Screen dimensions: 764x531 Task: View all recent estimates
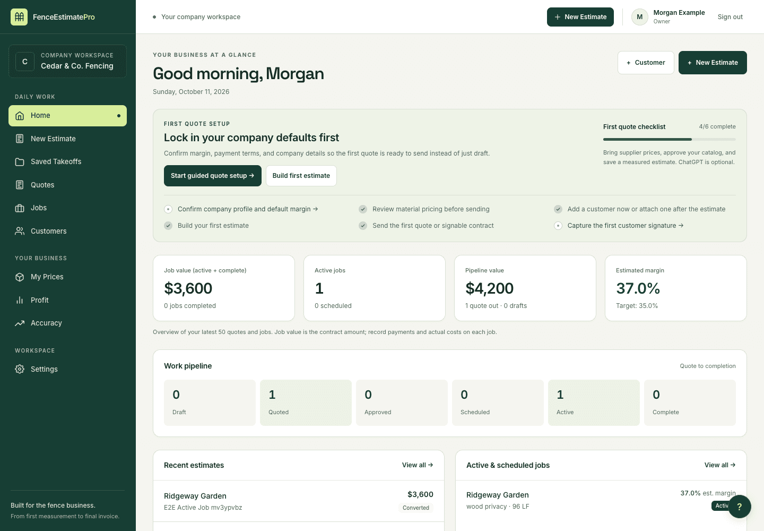(418, 465)
